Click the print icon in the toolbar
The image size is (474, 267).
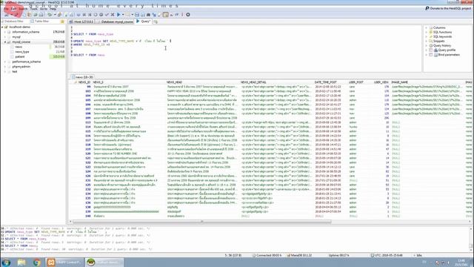[41, 15]
